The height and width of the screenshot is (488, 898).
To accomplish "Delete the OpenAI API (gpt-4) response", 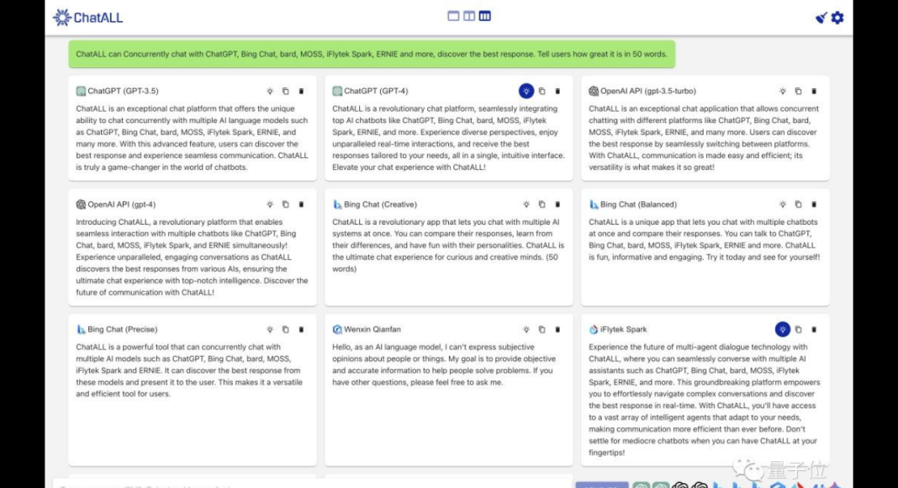I will click(x=301, y=204).
